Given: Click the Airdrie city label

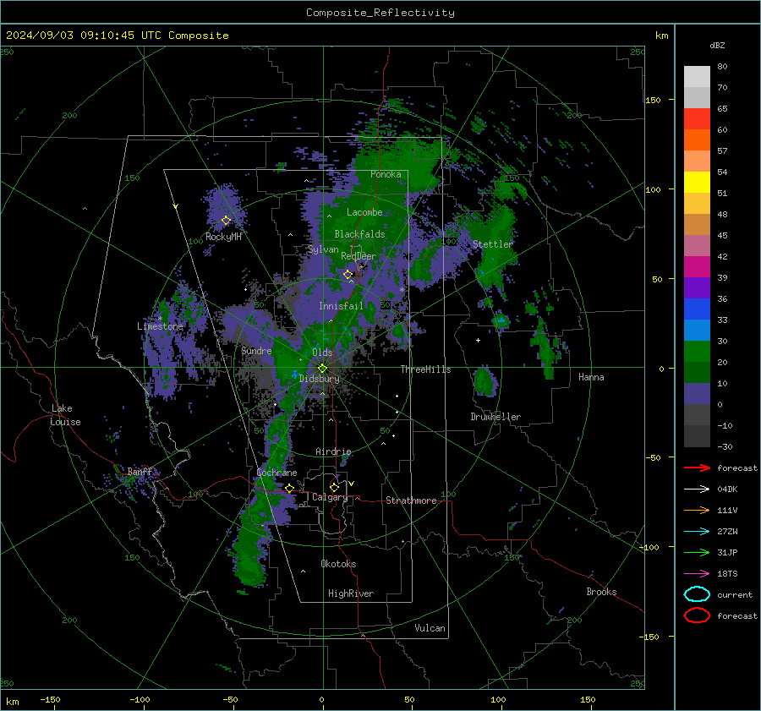Looking at the screenshot, I should pyautogui.click(x=333, y=451).
